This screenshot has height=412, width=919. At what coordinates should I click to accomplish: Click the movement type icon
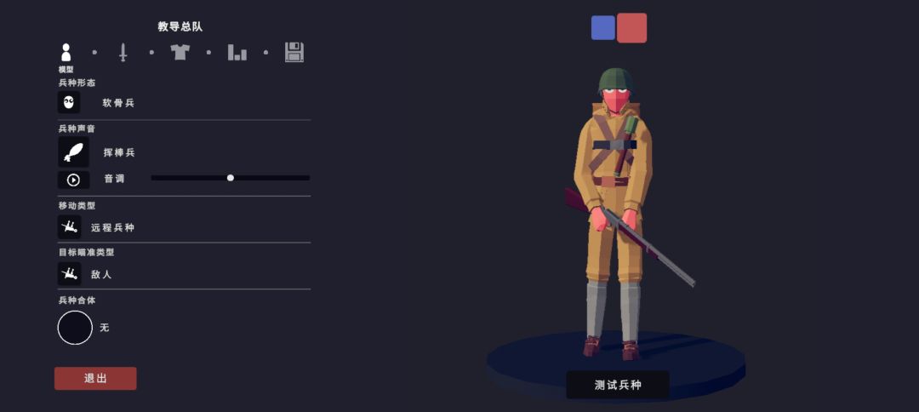tap(69, 226)
